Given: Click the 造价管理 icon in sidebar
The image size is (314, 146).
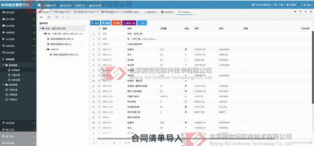Looking at the screenshot, I should click(x=3, y=52).
